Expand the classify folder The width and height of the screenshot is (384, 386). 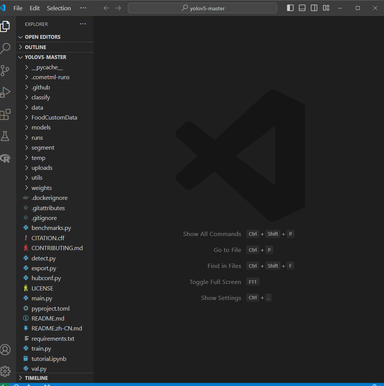pyautogui.click(x=55, y=97)
